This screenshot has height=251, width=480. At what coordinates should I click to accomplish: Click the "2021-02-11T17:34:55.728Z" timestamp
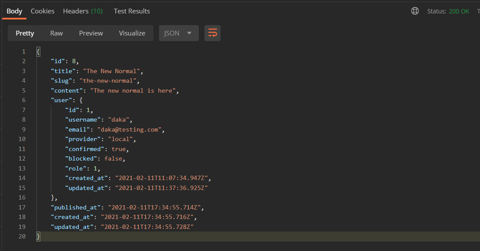click(147, 227)
